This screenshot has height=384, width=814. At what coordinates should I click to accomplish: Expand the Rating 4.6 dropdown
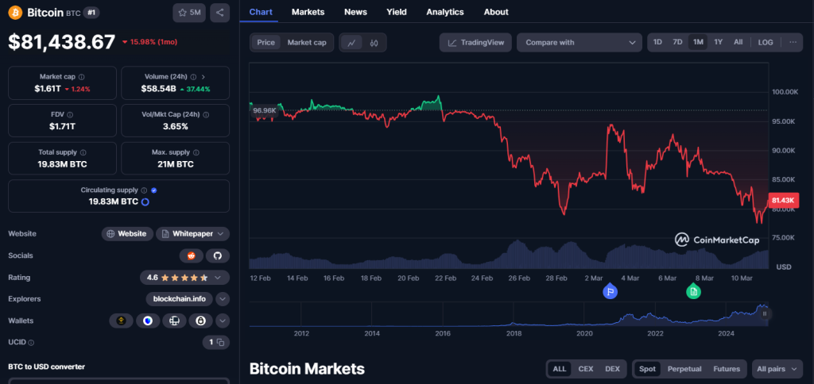click(x=184, y=277)
